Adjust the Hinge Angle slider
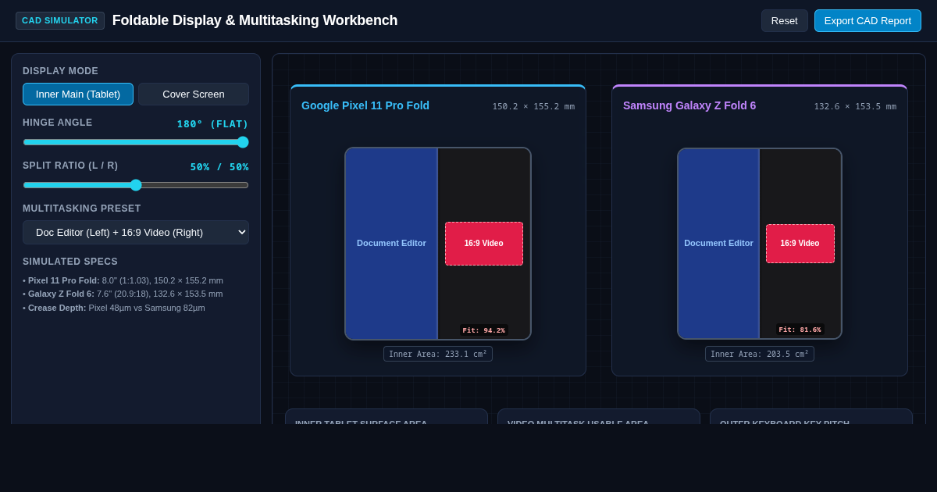 tap(136, 142)
